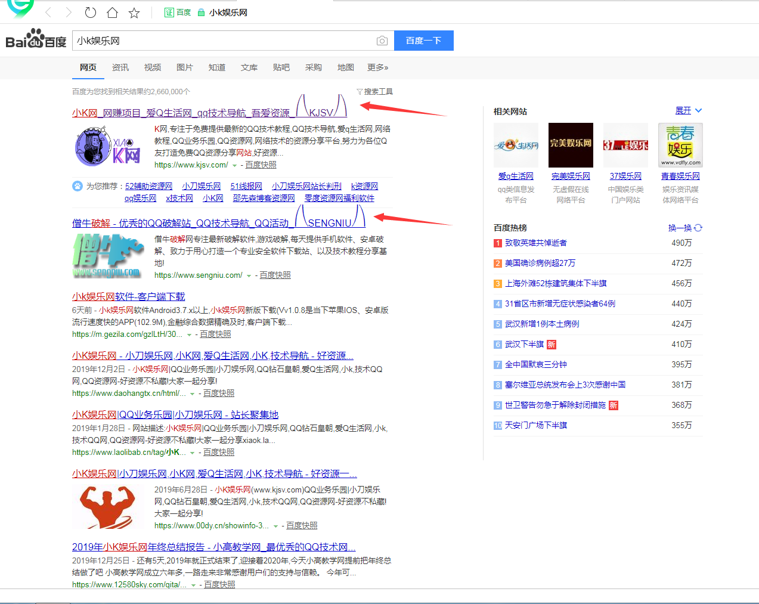
Task: Switch to the 图片 tab
Action: 185,67
